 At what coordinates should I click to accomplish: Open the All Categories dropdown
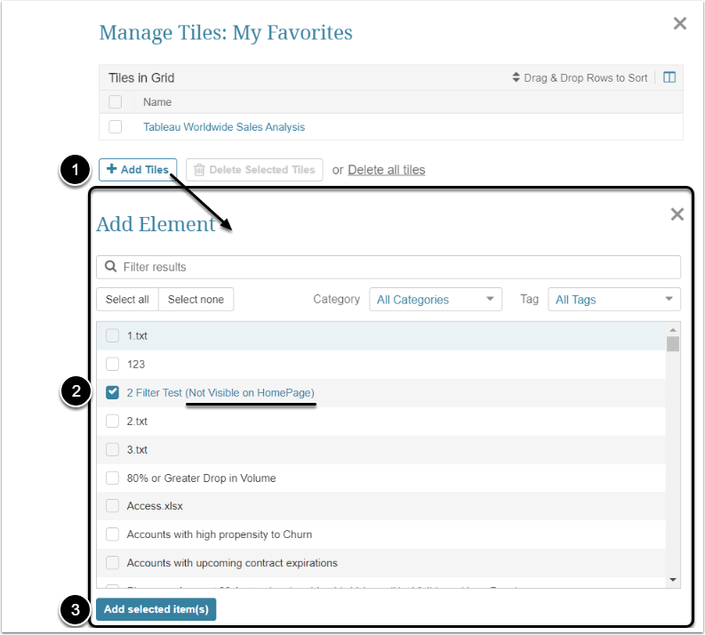[436, 300]
